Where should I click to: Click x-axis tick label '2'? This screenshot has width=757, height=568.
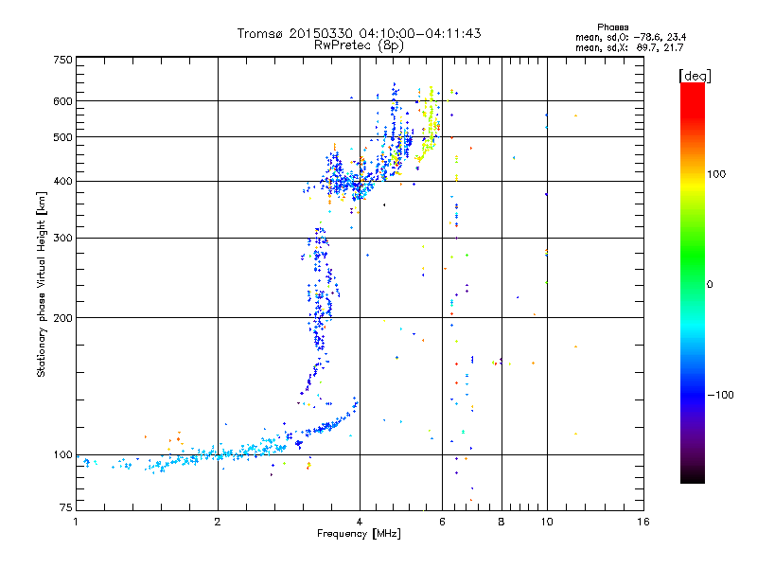[x=218, y=522]
